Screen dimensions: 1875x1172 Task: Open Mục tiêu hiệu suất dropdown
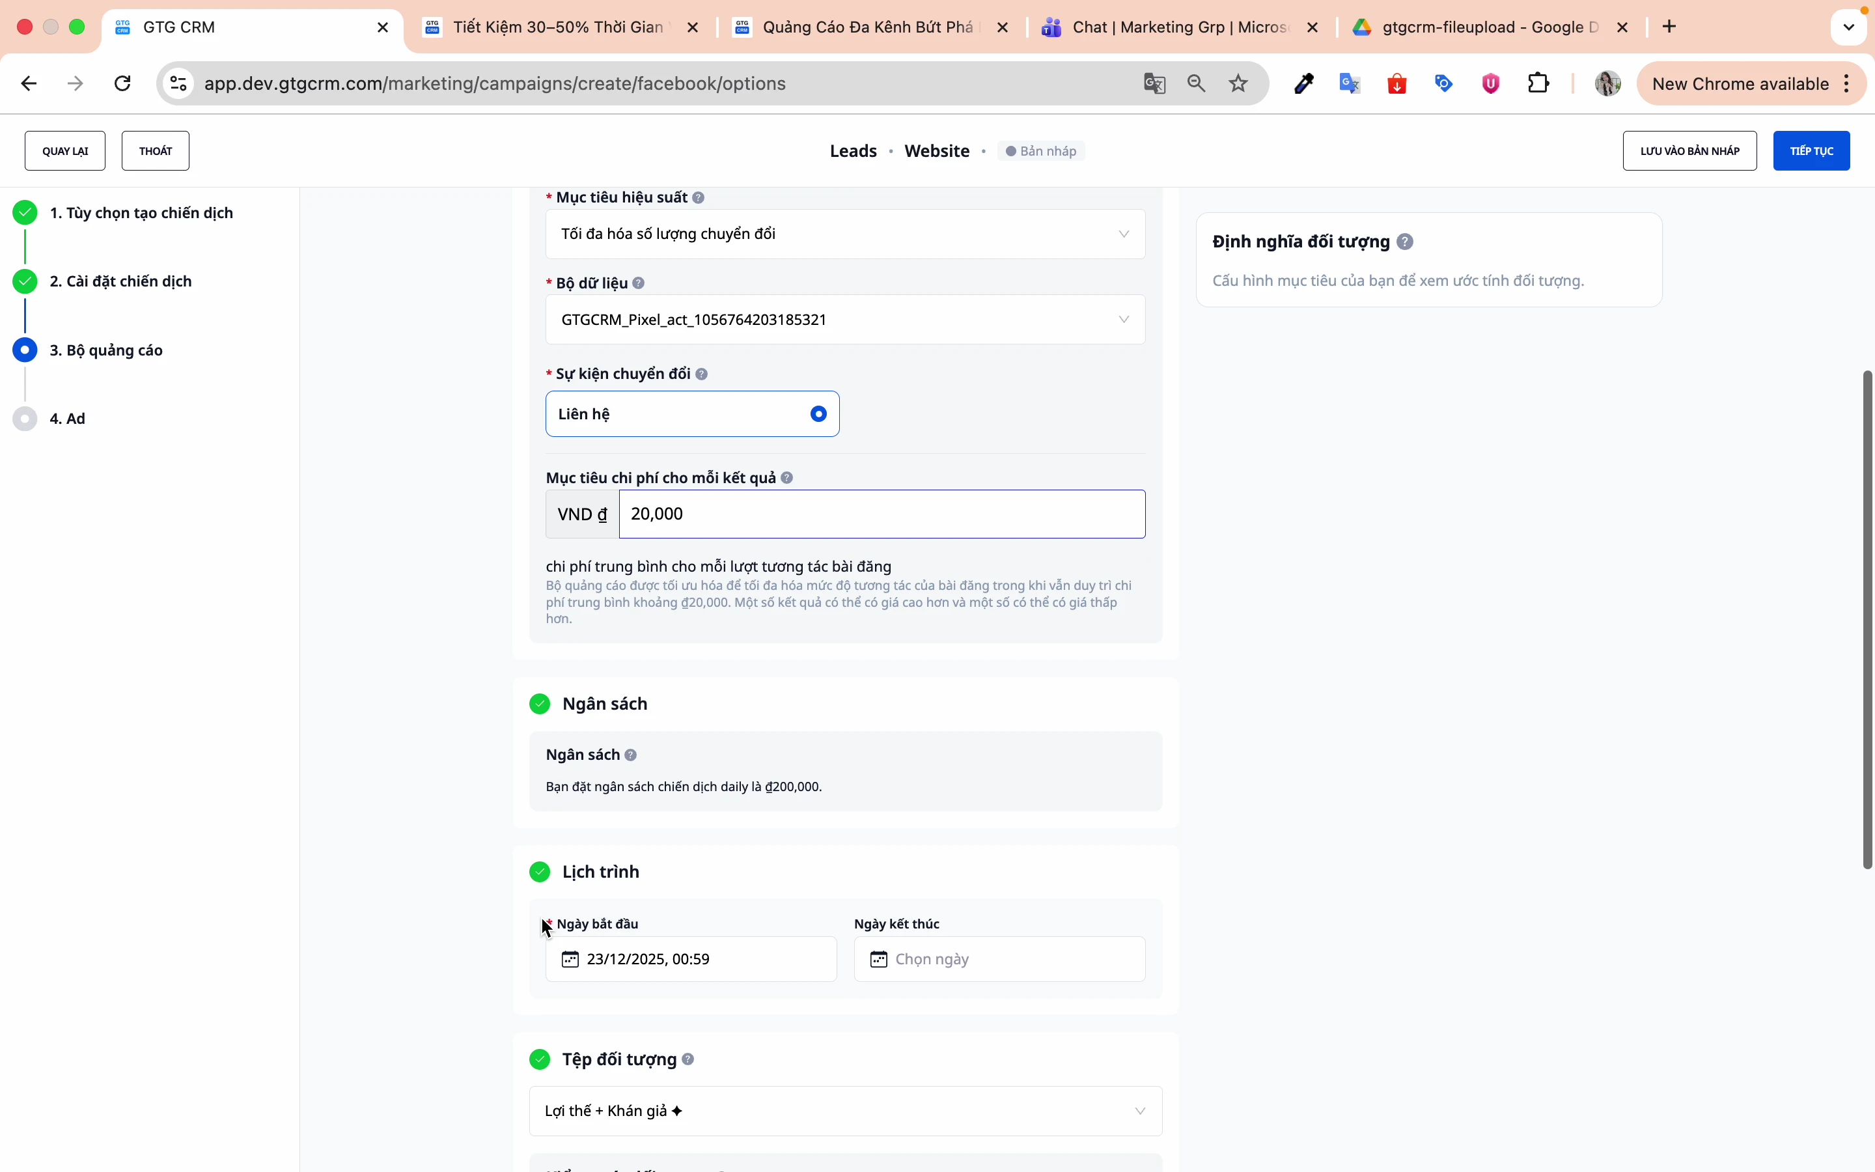click(x=844, y=234)
